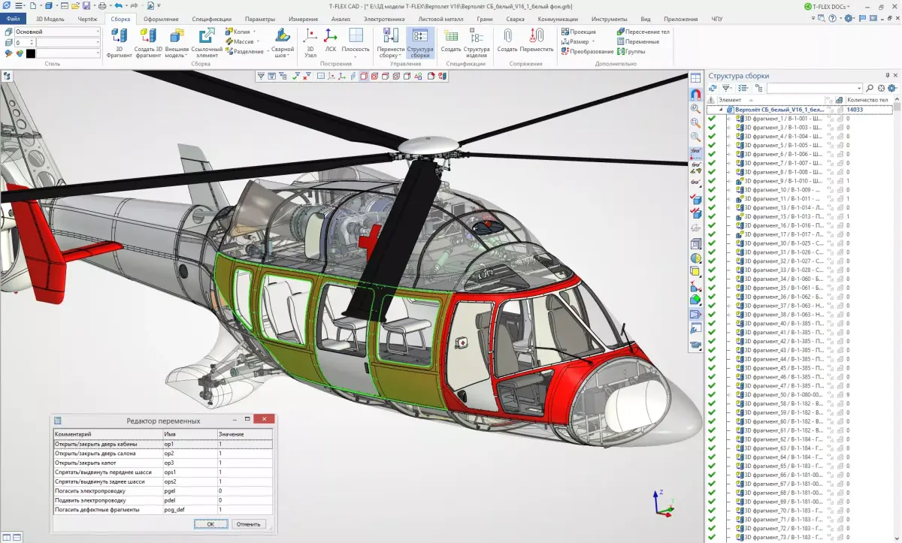
Task: Select the 'Открыть/закрыть капот' row
Action: [163, 463]
